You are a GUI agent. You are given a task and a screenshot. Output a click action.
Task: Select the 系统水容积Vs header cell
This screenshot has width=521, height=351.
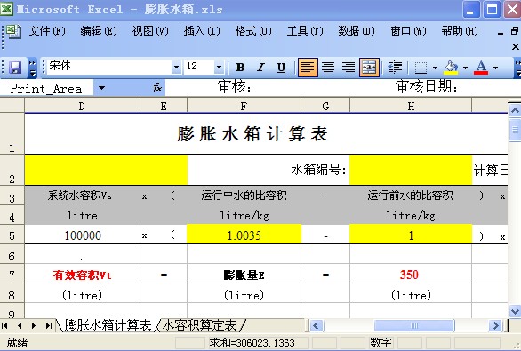click(83, 195)
